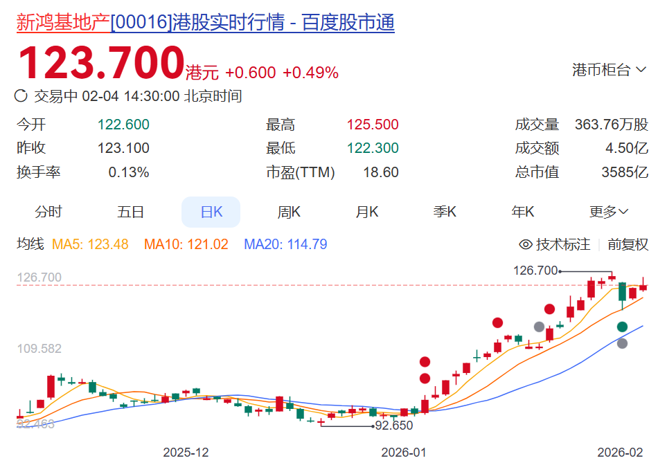
Task: Click the 总市值 value 3585亿
Action: coord(625,172)
